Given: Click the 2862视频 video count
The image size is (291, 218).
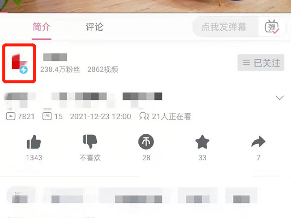Looking at the screenshot, I should pyautogui.click(x=103, y=69).
